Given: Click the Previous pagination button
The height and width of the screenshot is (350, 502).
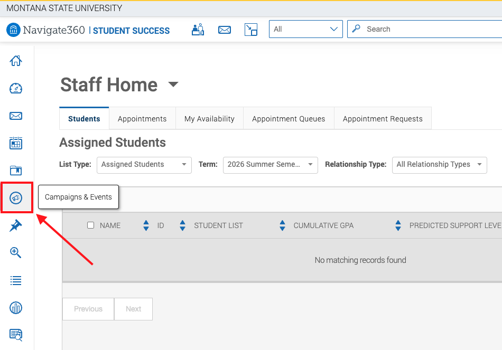Looking at the screenshot, I should click(88, 309).
